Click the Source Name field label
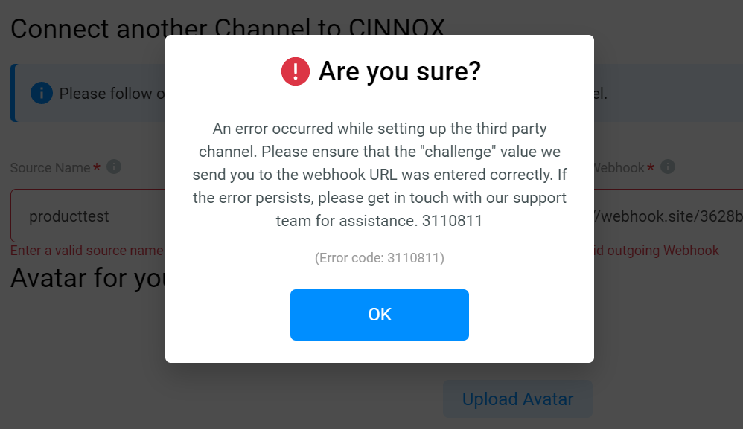This screenshot has width=743, height=429. click(50, 167)
